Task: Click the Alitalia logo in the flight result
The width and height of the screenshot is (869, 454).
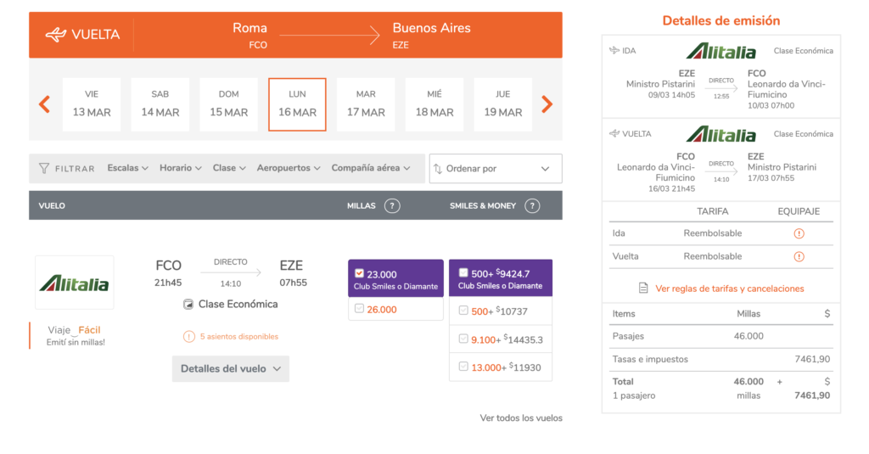Action: pyautogui.click(x=75, y=283)
